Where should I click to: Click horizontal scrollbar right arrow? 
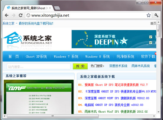pos(154,116)
